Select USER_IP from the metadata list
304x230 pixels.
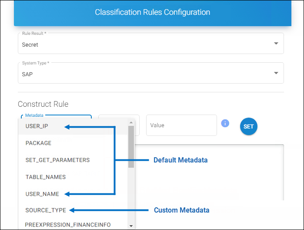pyautogui.click(x=37, y=126)
